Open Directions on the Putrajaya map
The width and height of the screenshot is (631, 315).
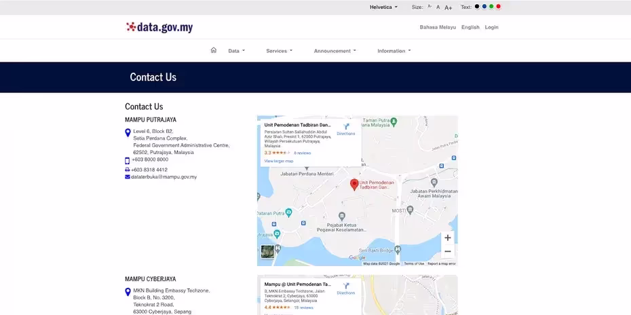pos(346,129)
